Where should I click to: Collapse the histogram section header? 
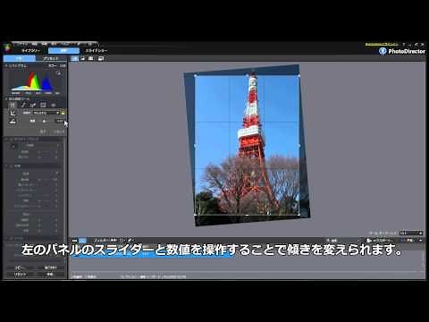(17, 66)
